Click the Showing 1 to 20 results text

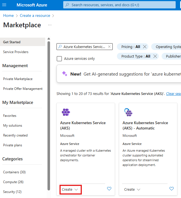pyautogui.click(x=111, y=94)
